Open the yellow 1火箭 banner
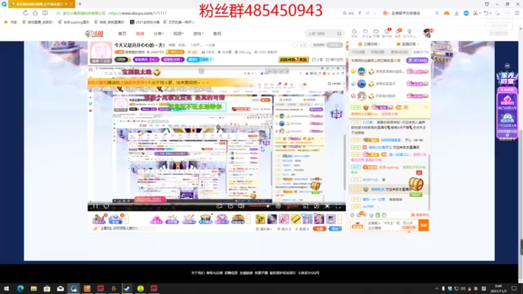This screenshot has height=294, width=523. (x=293, y=59)
